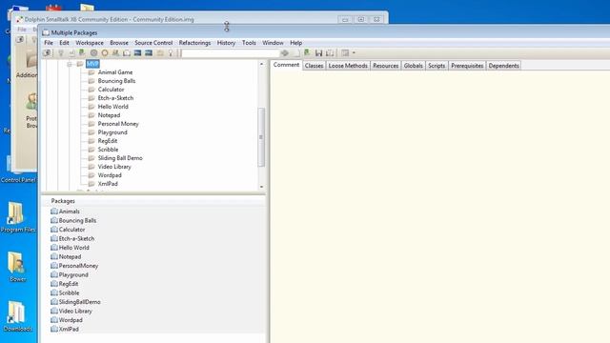This screenshot has width=610, height=343.
Task: Click the view layout icon in toolbar
Action: point(345,53)
